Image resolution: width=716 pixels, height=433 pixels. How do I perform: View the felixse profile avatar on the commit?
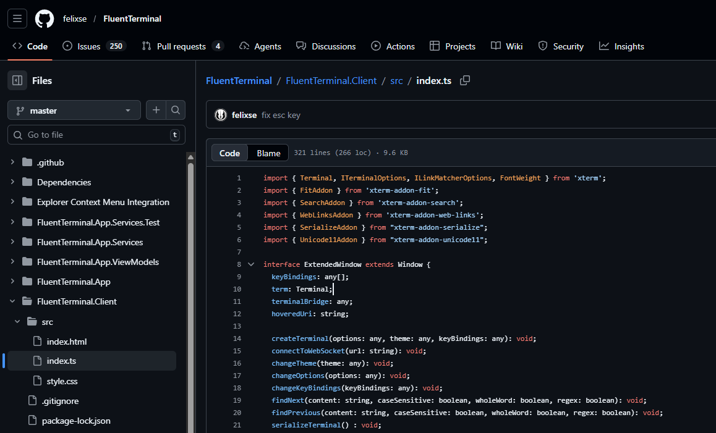point(220,114)
